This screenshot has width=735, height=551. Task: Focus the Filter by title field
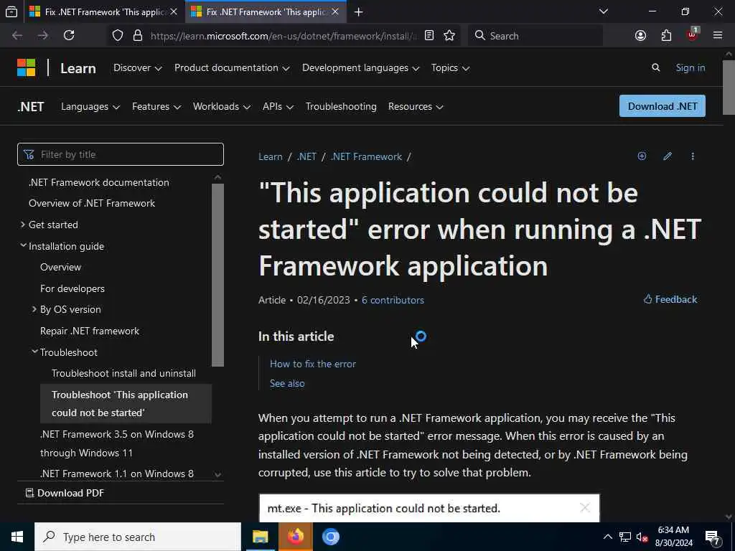[121, 154]
